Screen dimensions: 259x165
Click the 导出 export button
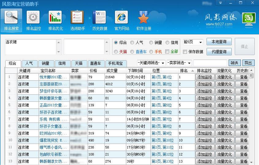point(248,63)
